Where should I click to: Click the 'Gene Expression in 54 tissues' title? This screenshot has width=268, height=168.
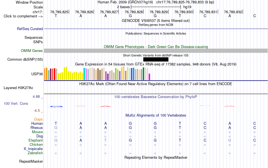coord(156,64)
